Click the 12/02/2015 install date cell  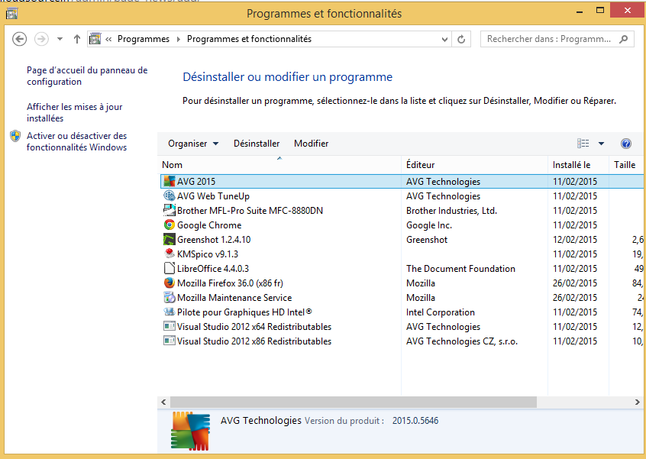pyautogui.click(x=575, y=239)
